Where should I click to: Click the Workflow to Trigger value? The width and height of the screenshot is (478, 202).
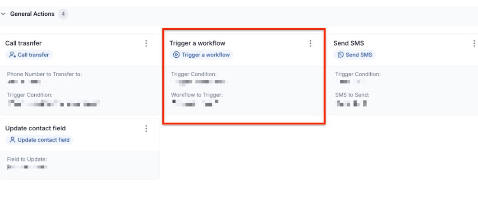196,103
